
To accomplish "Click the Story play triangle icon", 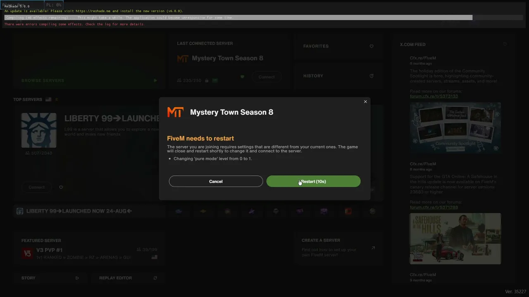I will click(x=77, y=278).
